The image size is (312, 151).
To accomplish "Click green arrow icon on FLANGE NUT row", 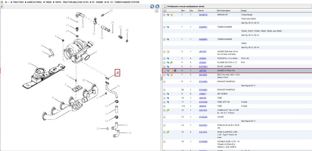I will pos(171,62).
